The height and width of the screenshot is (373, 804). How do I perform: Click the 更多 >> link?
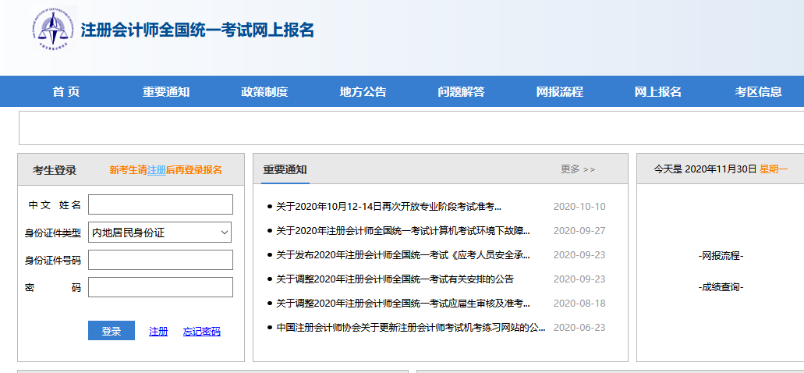[x=578, y=169]
